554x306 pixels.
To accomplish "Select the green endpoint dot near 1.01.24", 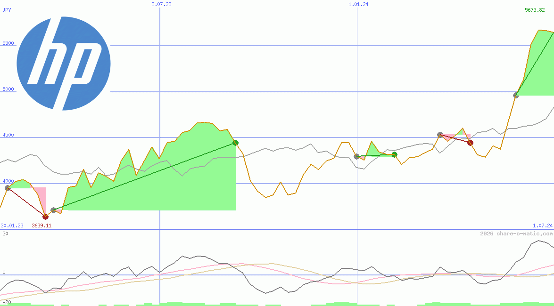I will pos(395,154).
